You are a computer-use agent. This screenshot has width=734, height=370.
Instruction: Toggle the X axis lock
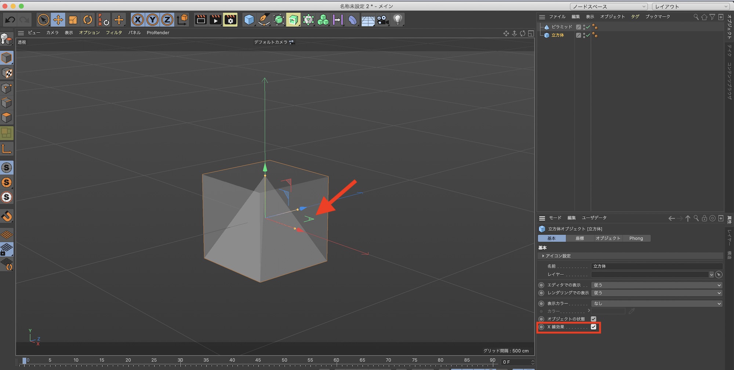tap(138, 20)
